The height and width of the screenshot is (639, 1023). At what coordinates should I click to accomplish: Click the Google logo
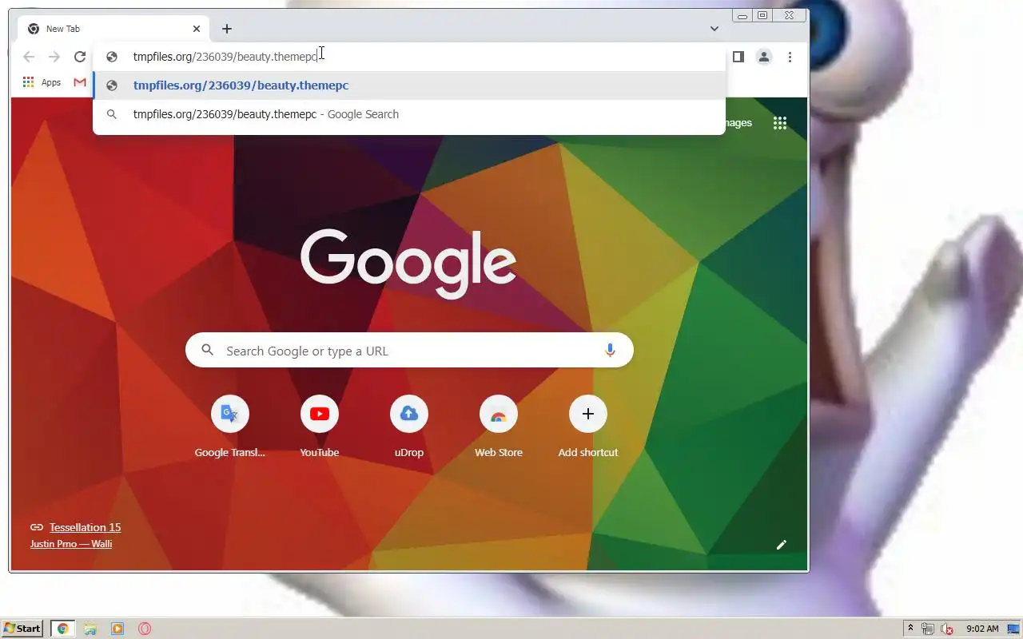click(408, 264)
